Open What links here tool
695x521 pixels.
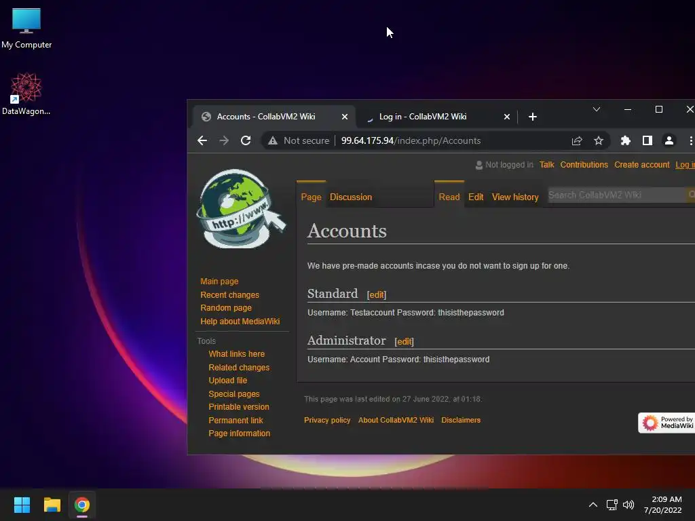click(x=236, y=354)
